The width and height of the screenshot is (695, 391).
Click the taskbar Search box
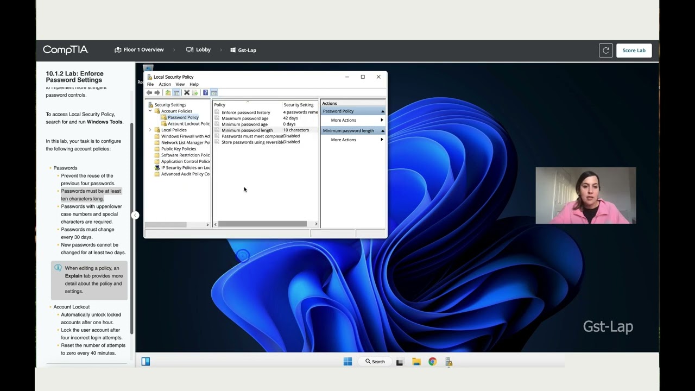pyautogui.click(x=375, y=362)
